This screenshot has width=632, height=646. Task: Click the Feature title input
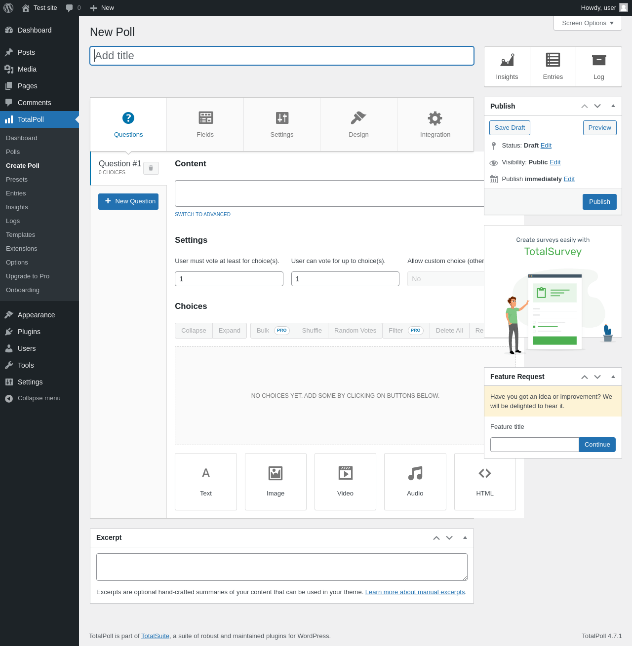tap(535, 445)
